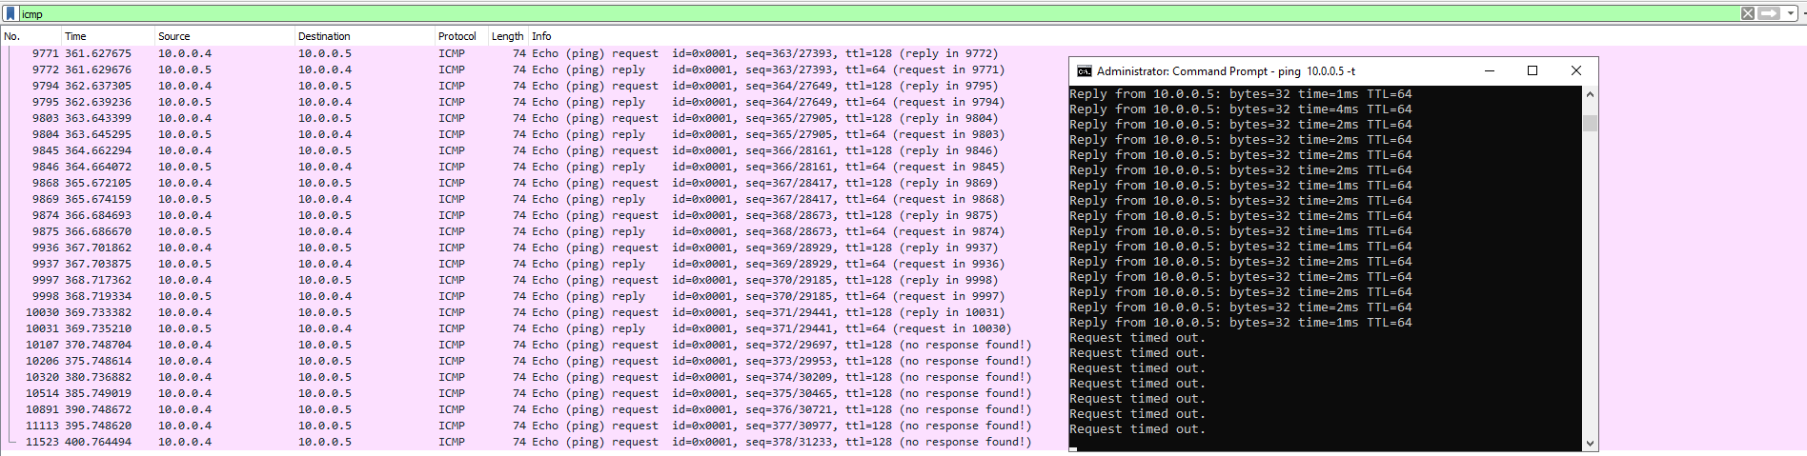The width and height of the screenshot is (1807, 456).
Task: Open the recent display filters dropdown
Action: (1791, 13)
